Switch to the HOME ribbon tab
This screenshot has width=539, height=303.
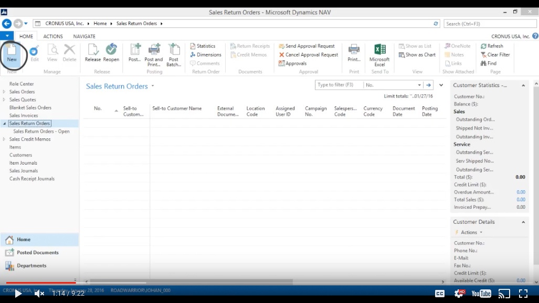click(26, 36)
